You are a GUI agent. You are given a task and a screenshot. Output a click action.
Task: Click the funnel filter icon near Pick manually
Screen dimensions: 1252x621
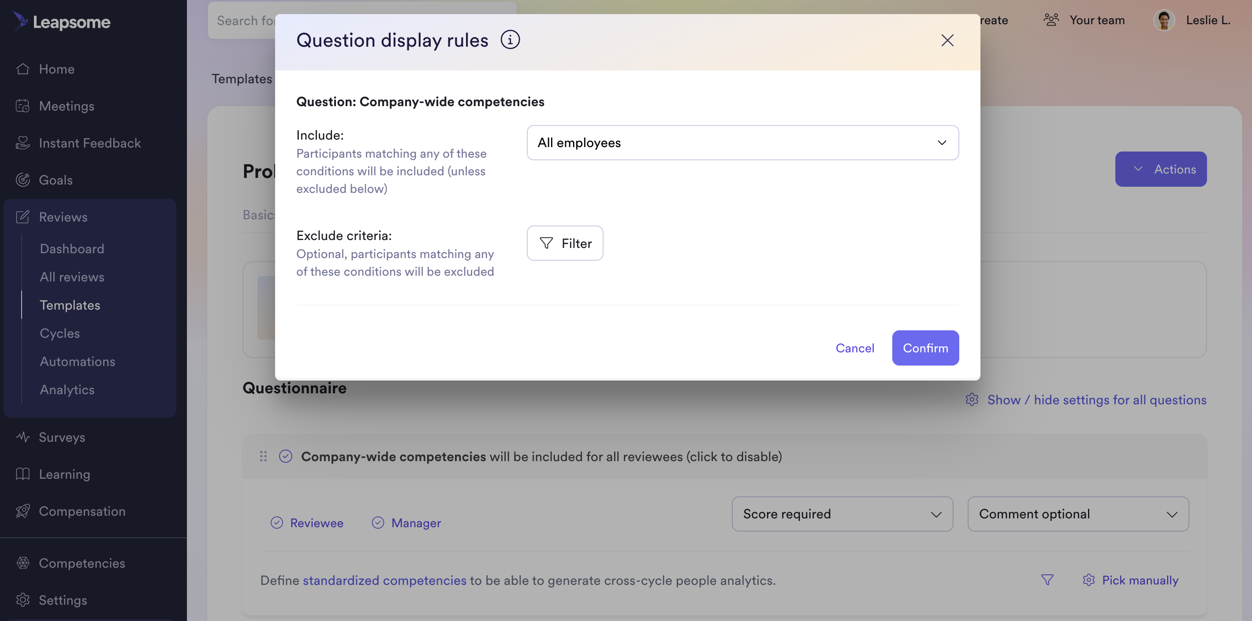click(x=1047, y=580)
